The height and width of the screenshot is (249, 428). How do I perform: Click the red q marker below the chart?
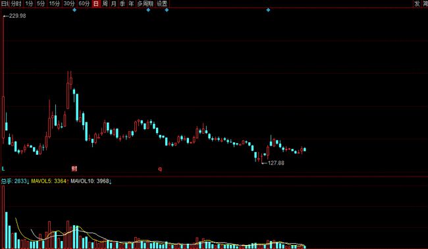(160, 169)
